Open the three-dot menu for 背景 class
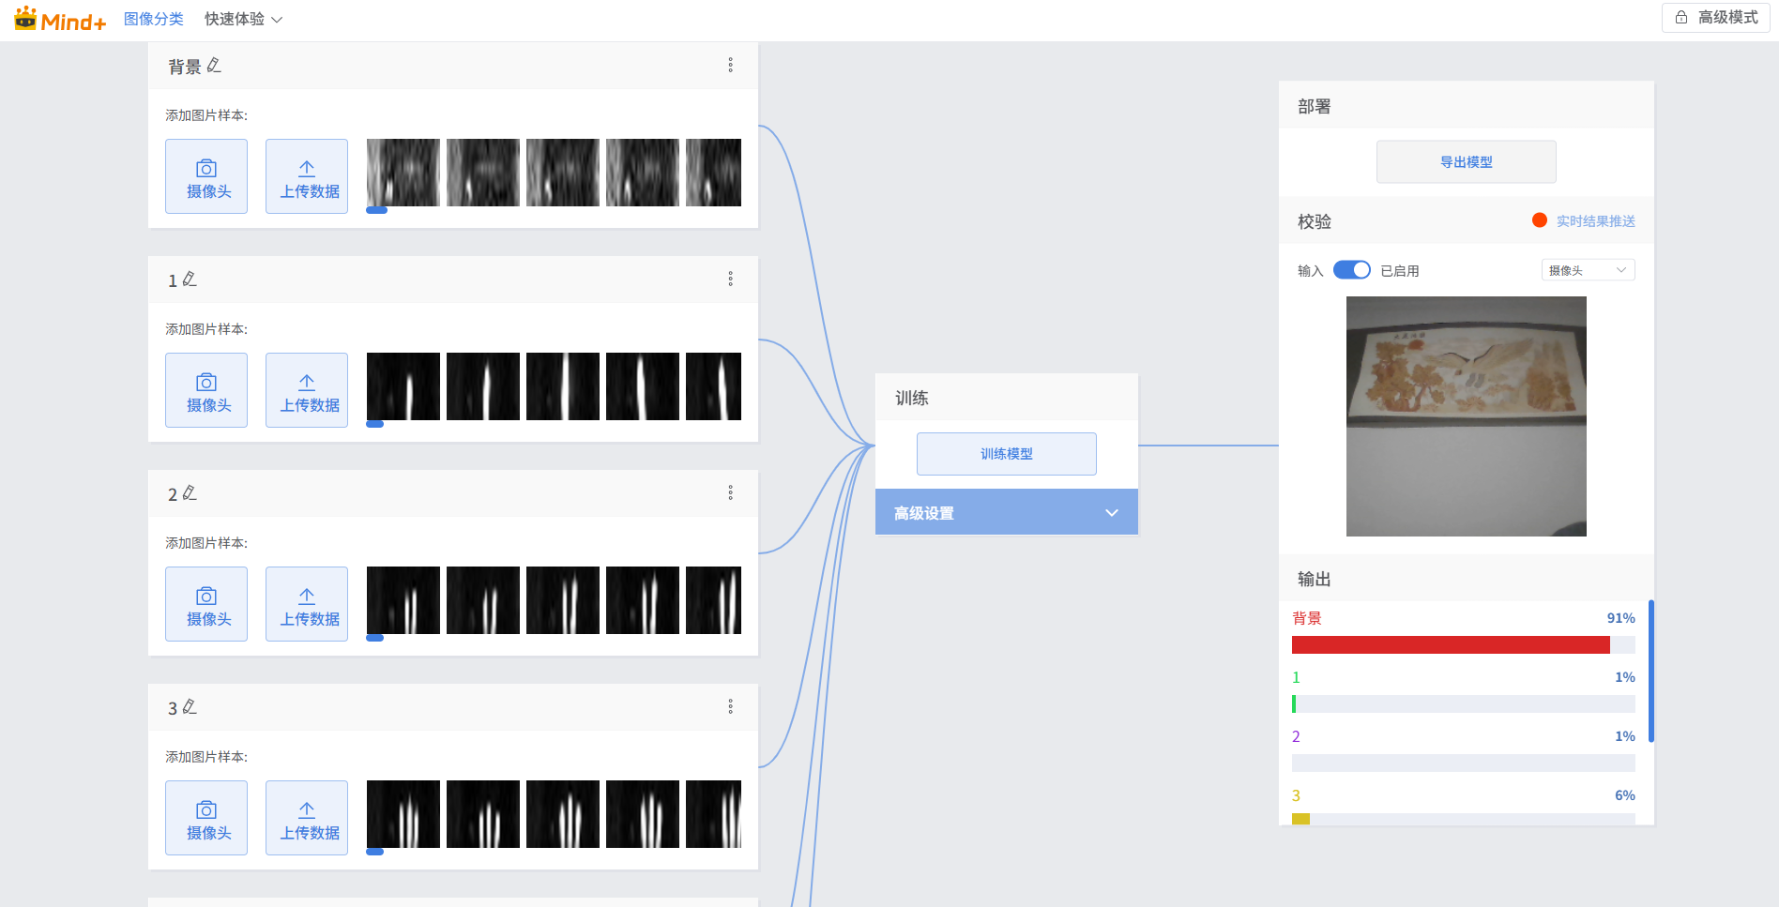The image size is (1779, 907). pyautogui.click(x=730, y=66)
